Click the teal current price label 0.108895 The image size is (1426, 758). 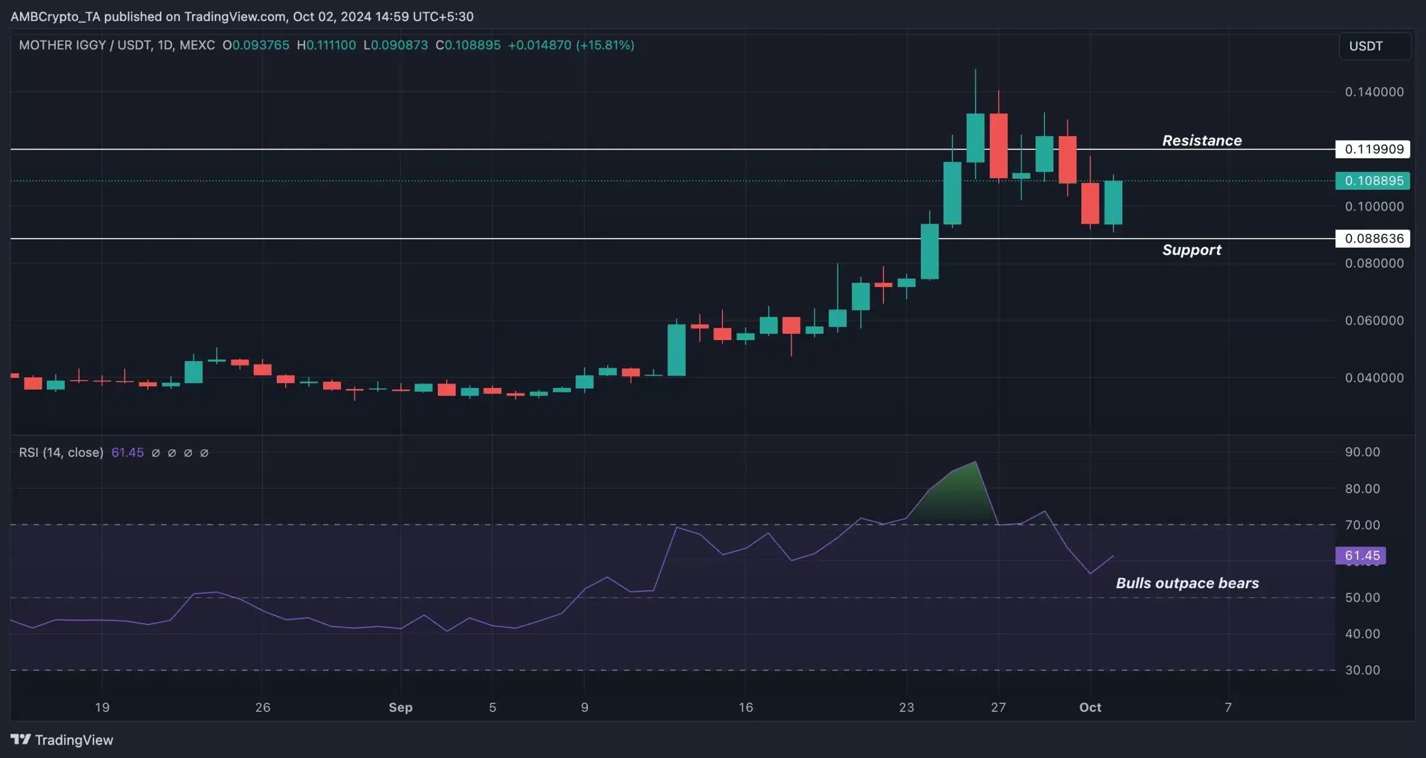[1373, 180]
